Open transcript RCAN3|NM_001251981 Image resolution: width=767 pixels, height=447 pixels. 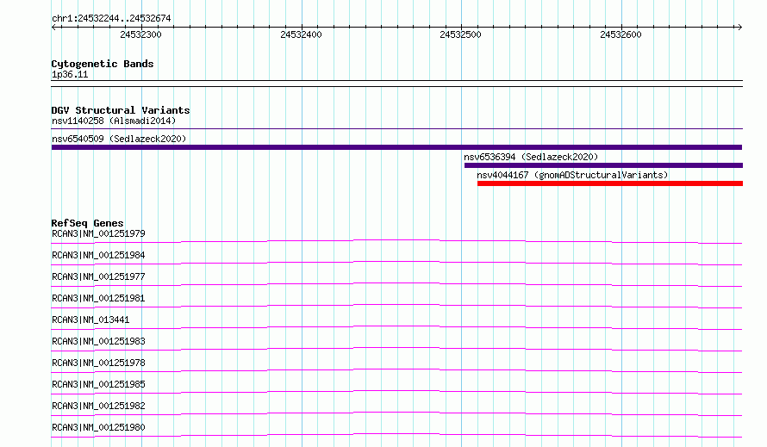98,298
